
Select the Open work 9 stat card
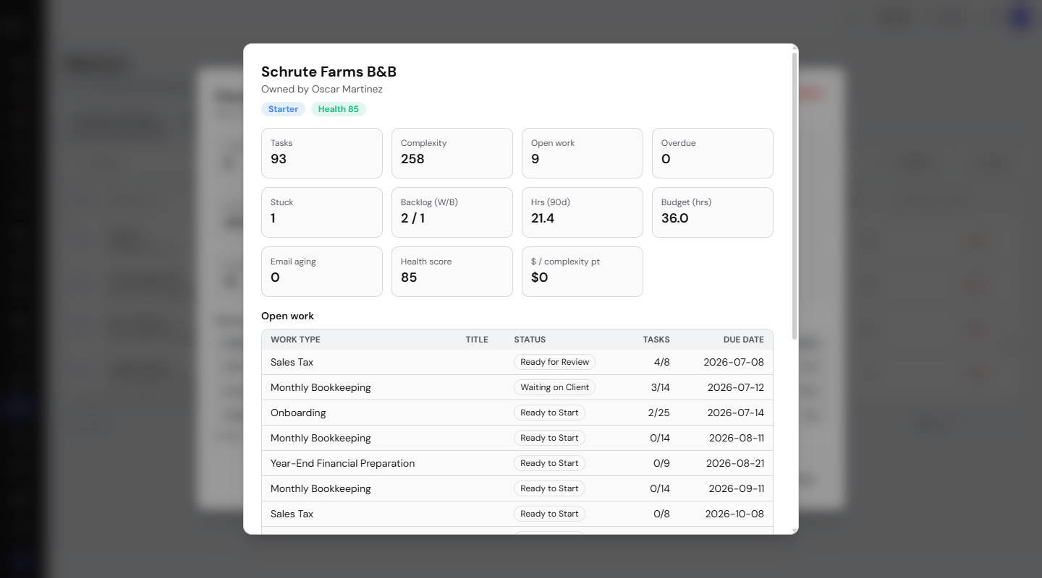pos(583,153)
